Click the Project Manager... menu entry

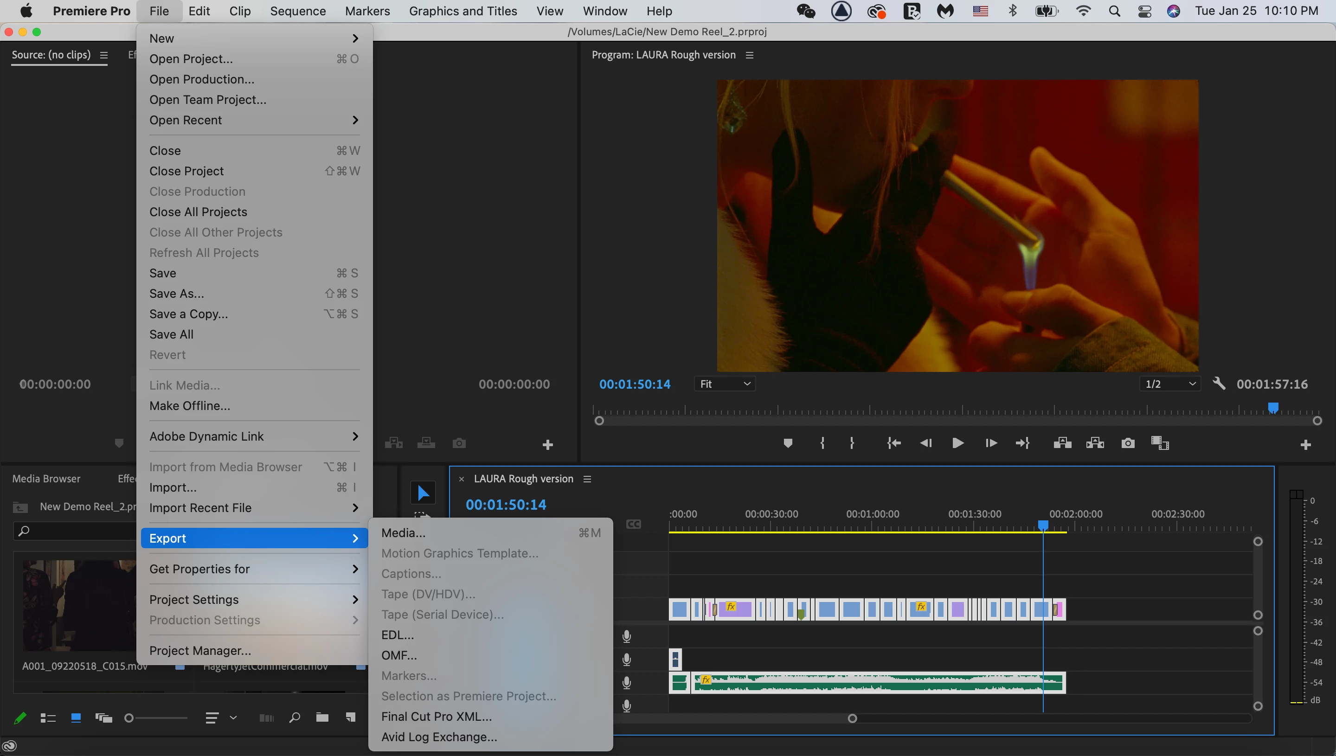(200, 651)
